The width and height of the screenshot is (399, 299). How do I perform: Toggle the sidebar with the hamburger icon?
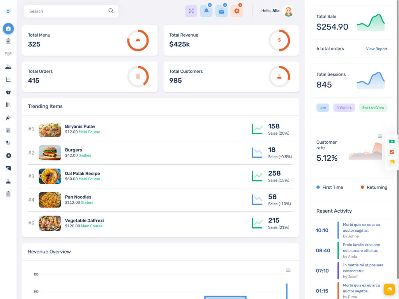(x=8, y=11)
